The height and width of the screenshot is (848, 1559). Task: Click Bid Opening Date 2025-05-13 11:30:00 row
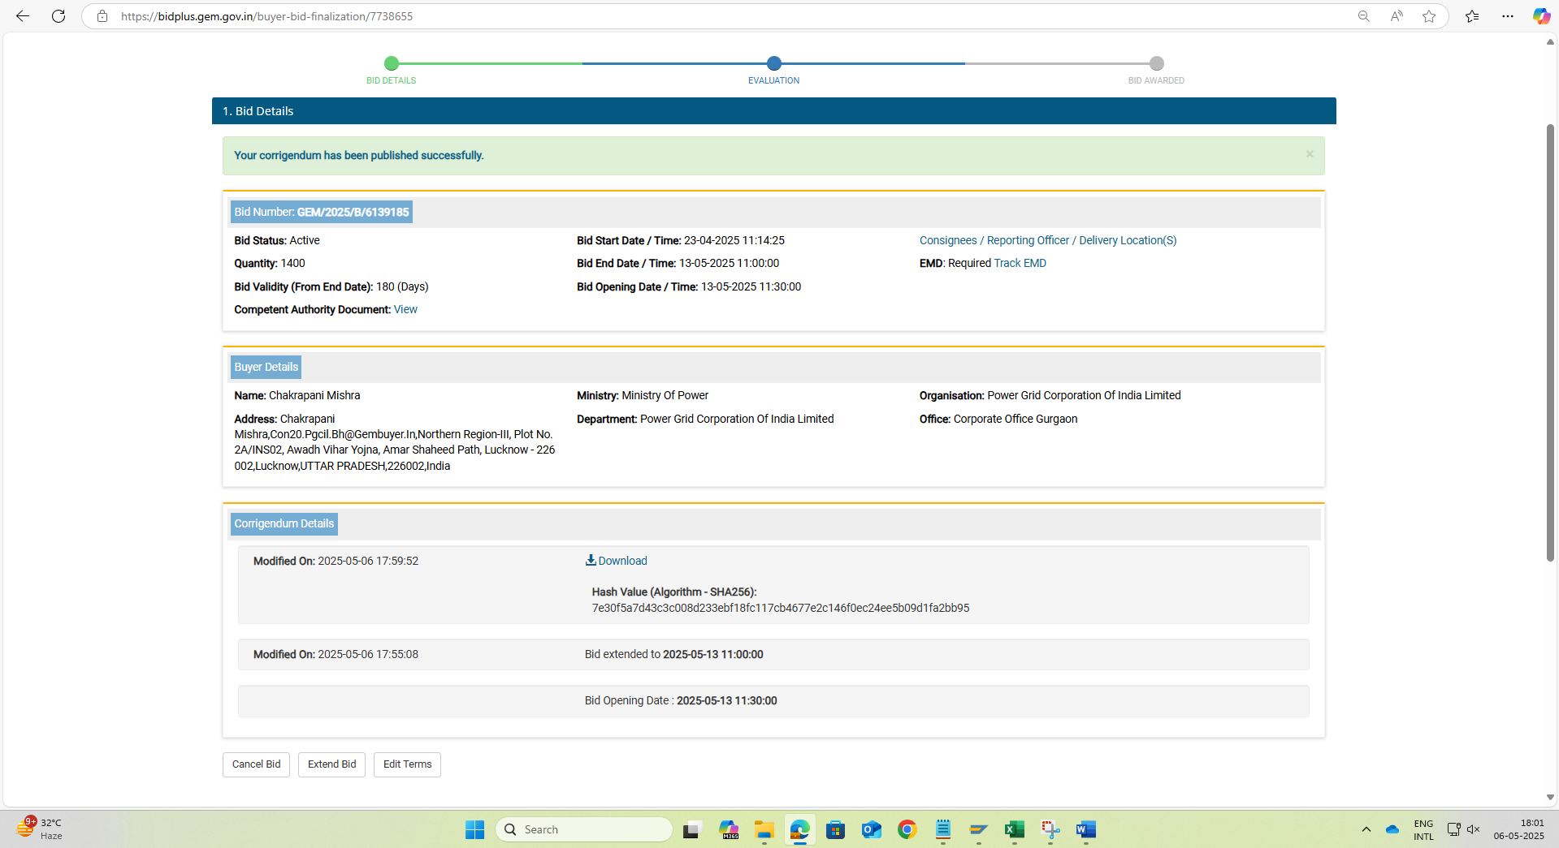773,701
